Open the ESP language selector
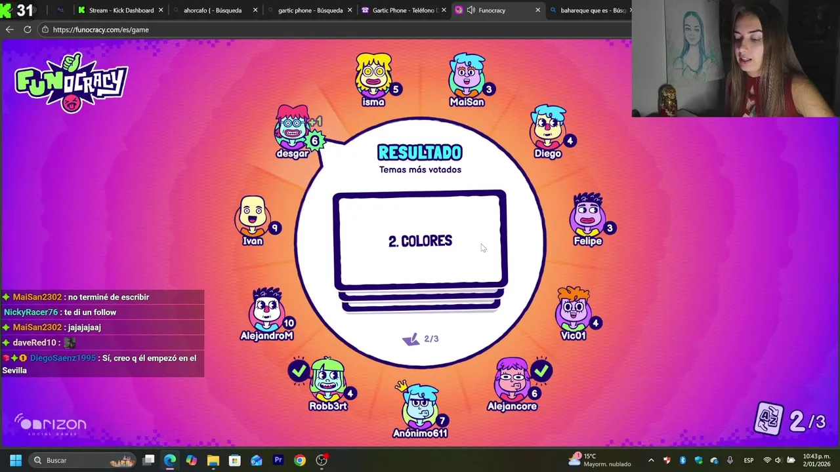This screenshot has height=472, width=840. pos(749,460)
